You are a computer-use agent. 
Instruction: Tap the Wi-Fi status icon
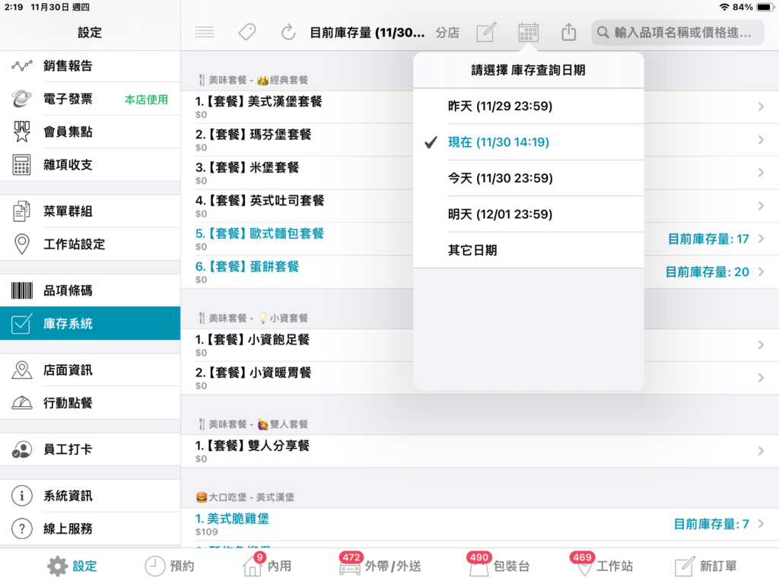pyautogui.click(x=724, y=7)
